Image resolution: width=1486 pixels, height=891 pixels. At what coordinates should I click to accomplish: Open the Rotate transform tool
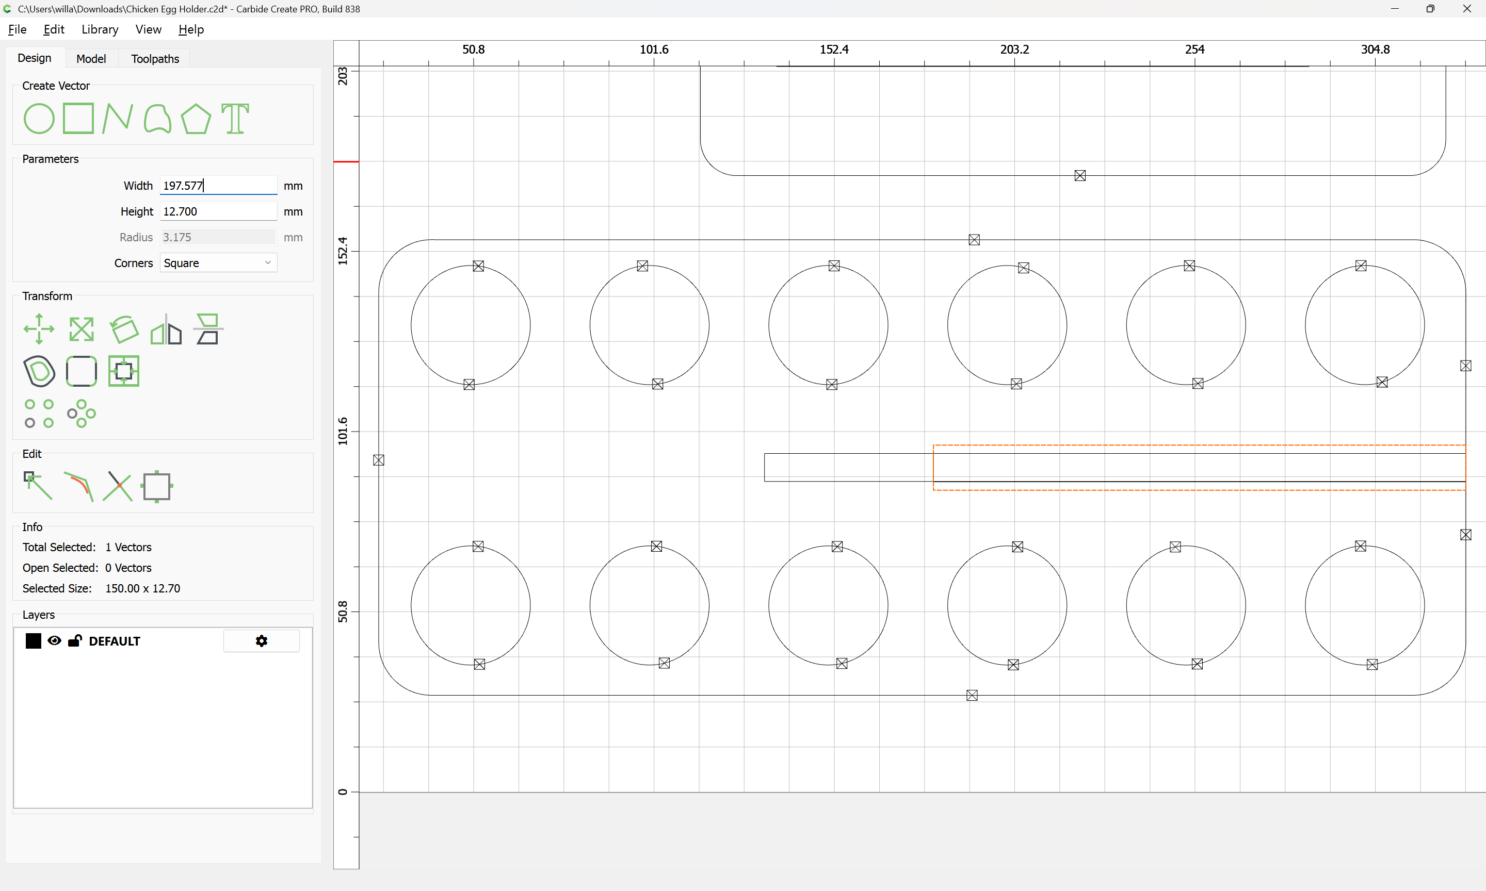124,329
